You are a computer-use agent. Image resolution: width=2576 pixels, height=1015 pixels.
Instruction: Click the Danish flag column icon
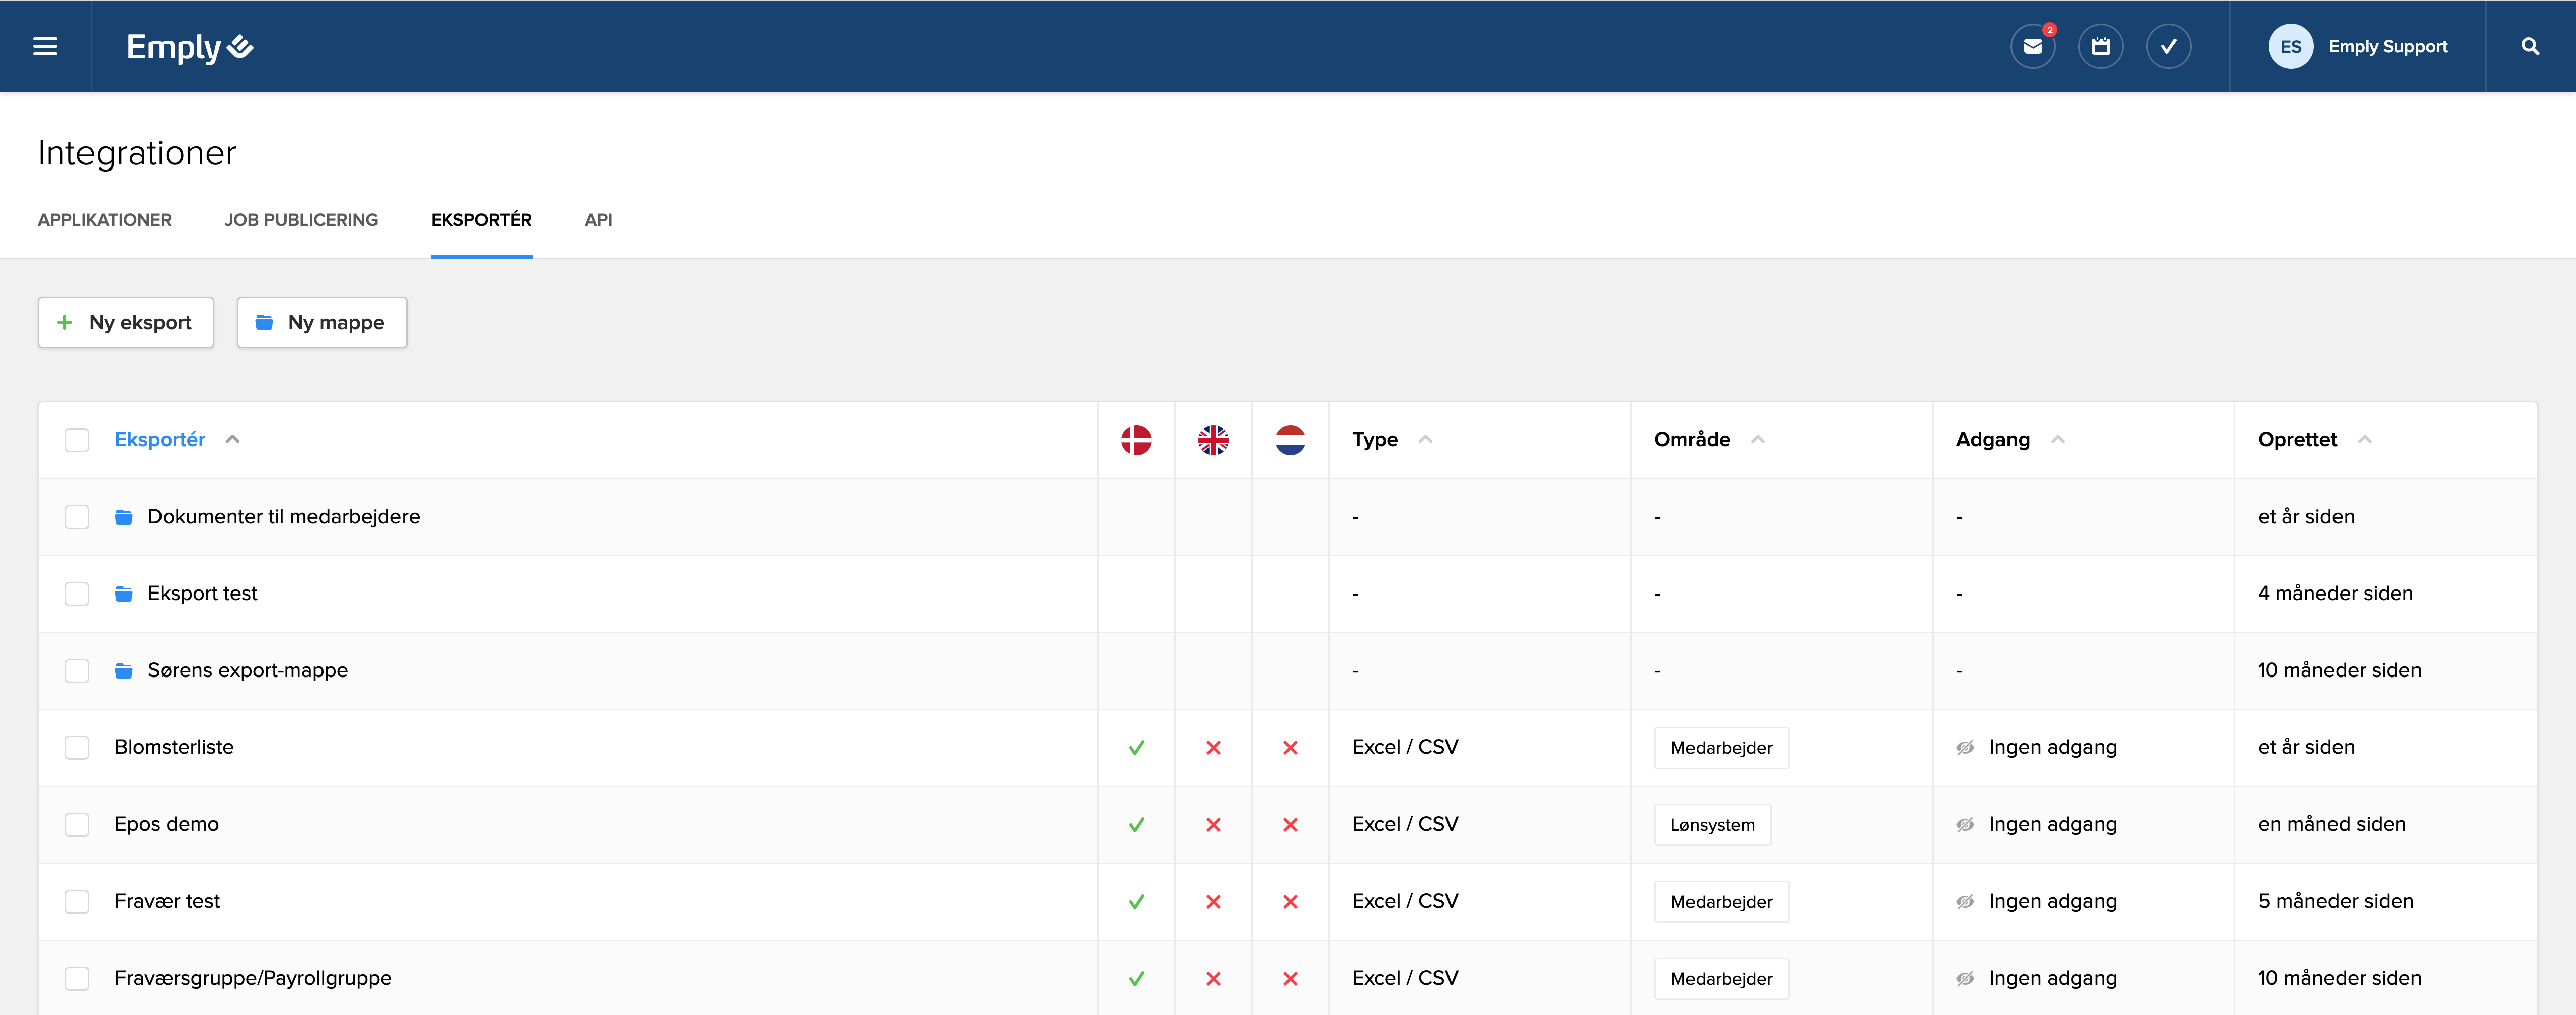1136,440
